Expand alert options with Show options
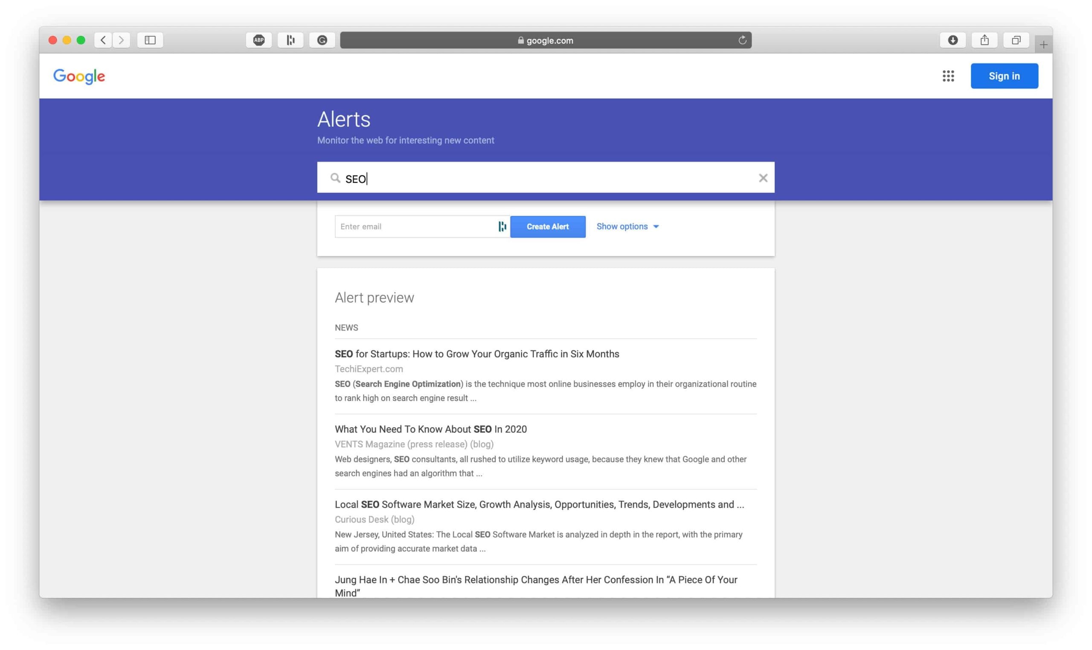 627,226
